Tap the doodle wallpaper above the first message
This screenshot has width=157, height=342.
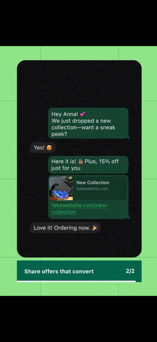[79, 84]
